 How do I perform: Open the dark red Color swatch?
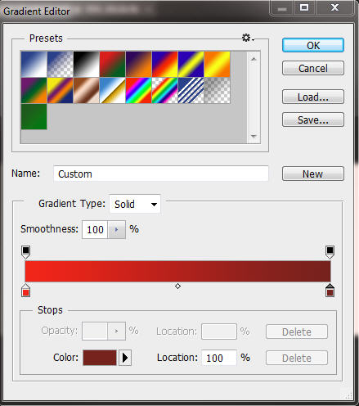(x=100, y=358)
